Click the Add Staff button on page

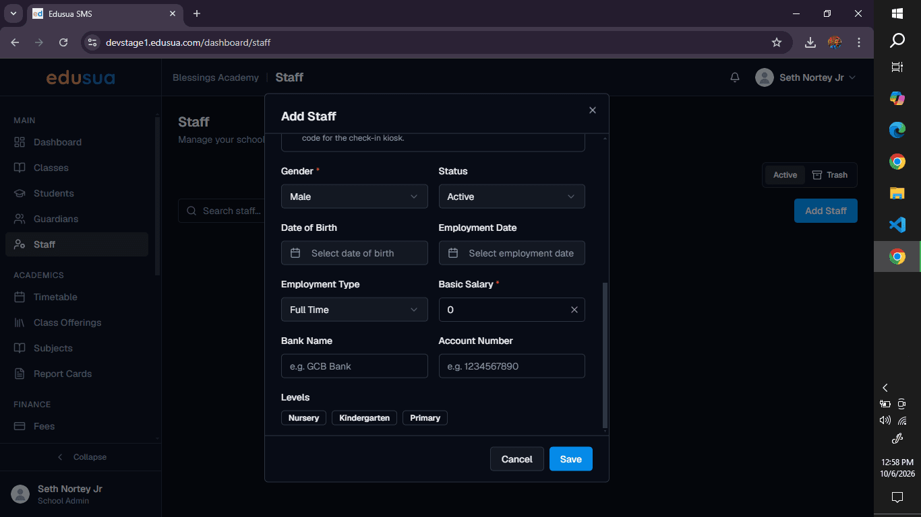(826, 211)
